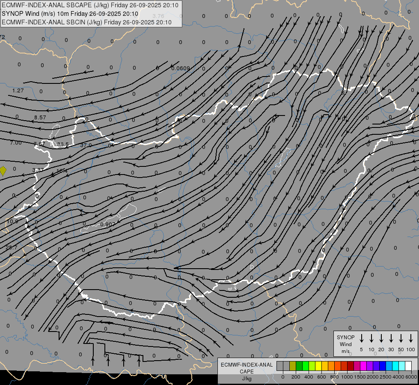
Task: Select the olive CAPE legend swatch
Action: point(293,366)
